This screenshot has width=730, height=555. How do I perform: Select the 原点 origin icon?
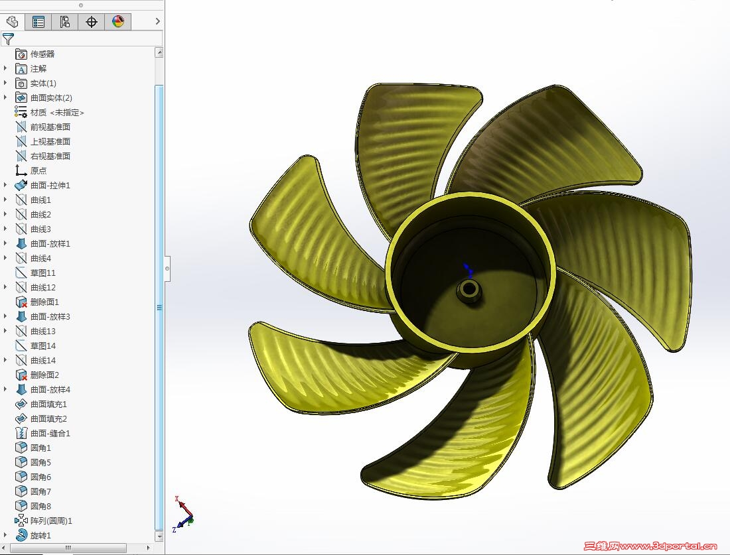tap(21, 170)
